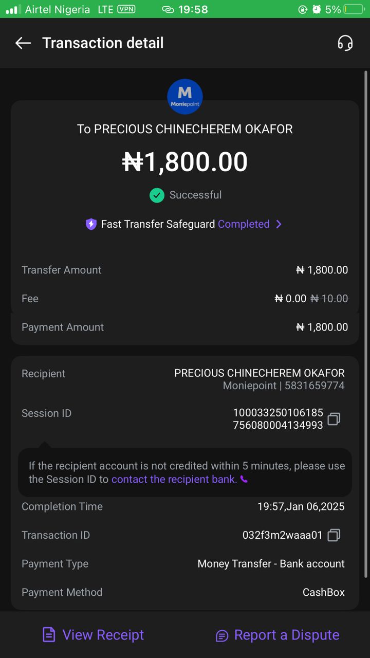Tap the Moniepoint bank logo

tap(185, 97)
